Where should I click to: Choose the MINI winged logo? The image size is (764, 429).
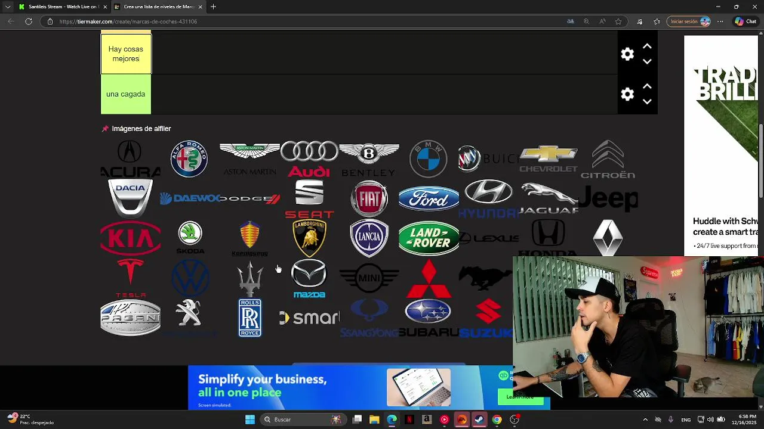coord(369,278)
